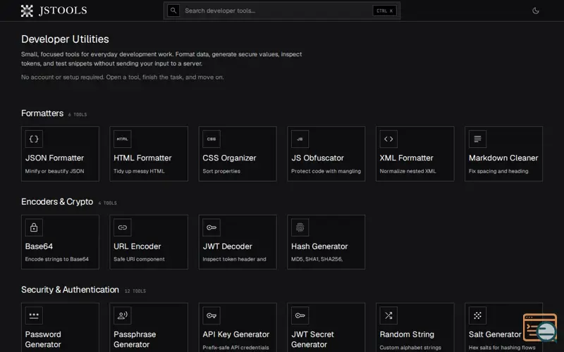Open the API Key Generator title
The height and width of the screenshot is (352, 564).
(x=236, y=334)
